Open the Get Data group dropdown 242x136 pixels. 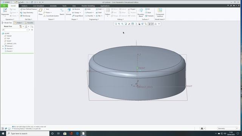tap(28, 19)
